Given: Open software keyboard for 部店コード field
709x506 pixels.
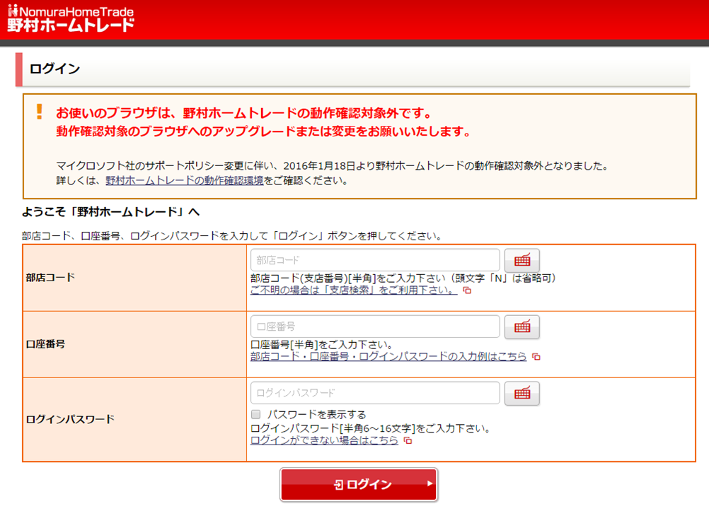Looking at the screenshot, I should [521, 260].
